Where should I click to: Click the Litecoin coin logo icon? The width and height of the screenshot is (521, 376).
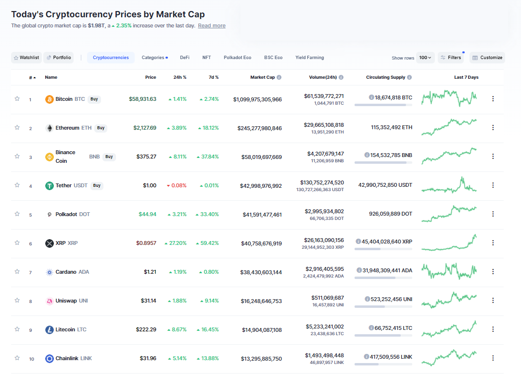pyautogui.click(x=49, y=330)
